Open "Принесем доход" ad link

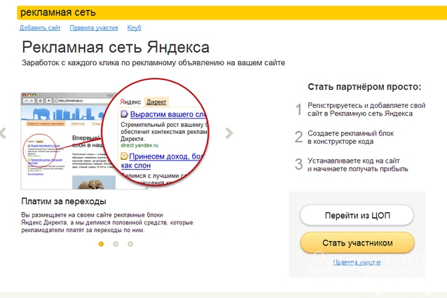pos(165,156)
